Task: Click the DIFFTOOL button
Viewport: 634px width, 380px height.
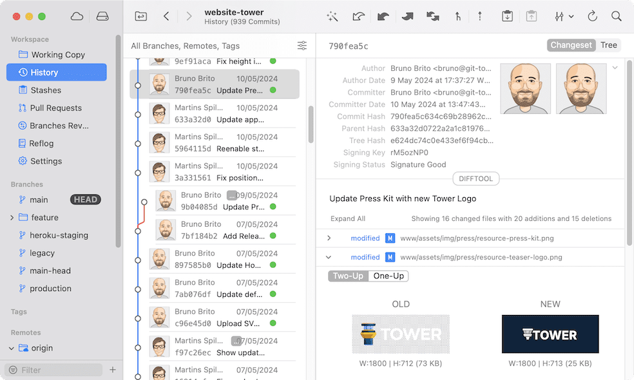Action: 475,178
